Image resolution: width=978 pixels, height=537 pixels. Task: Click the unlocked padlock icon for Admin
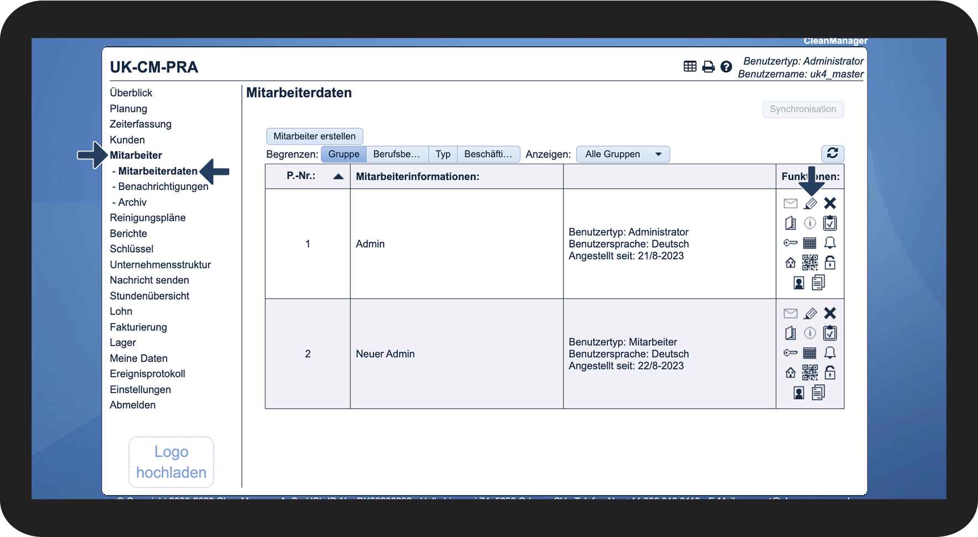[x=830, y=262]
